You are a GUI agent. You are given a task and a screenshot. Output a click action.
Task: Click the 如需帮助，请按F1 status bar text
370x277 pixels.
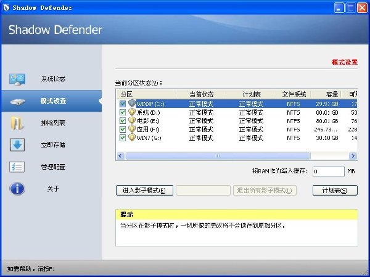point(31,269)
